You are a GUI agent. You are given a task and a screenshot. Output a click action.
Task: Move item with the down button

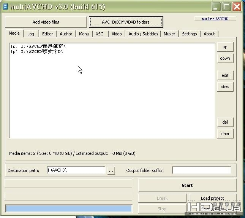(225, 58)
